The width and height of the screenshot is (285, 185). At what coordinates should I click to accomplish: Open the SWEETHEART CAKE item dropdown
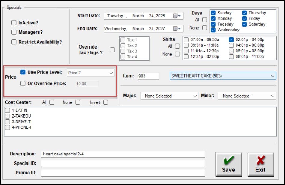[x=273, y=76]
